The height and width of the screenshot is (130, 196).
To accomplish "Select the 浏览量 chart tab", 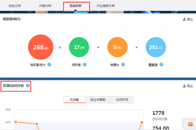I will [x=74, y=100].
